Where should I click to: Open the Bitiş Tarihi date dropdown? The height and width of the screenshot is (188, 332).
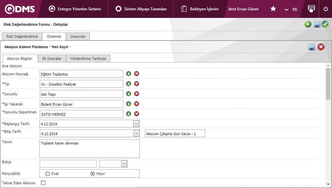point(136,133)
